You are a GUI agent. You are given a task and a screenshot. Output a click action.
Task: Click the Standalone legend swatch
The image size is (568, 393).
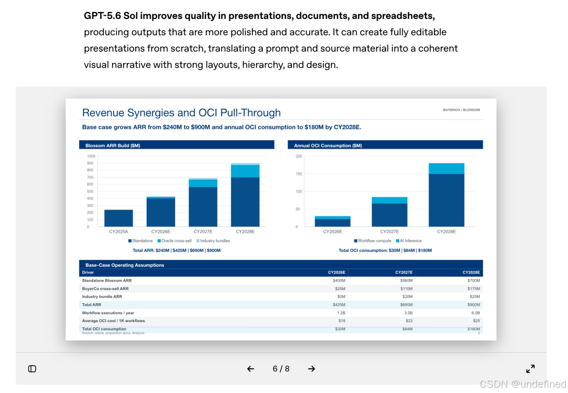pos(130,241)
